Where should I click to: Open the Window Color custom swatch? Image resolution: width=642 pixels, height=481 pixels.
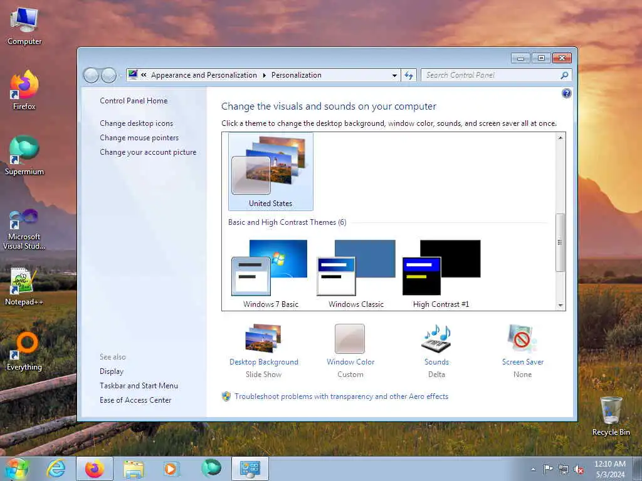[350, 339]
